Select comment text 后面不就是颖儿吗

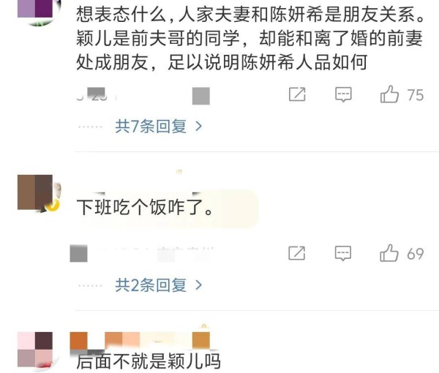[x=149, y=361]
